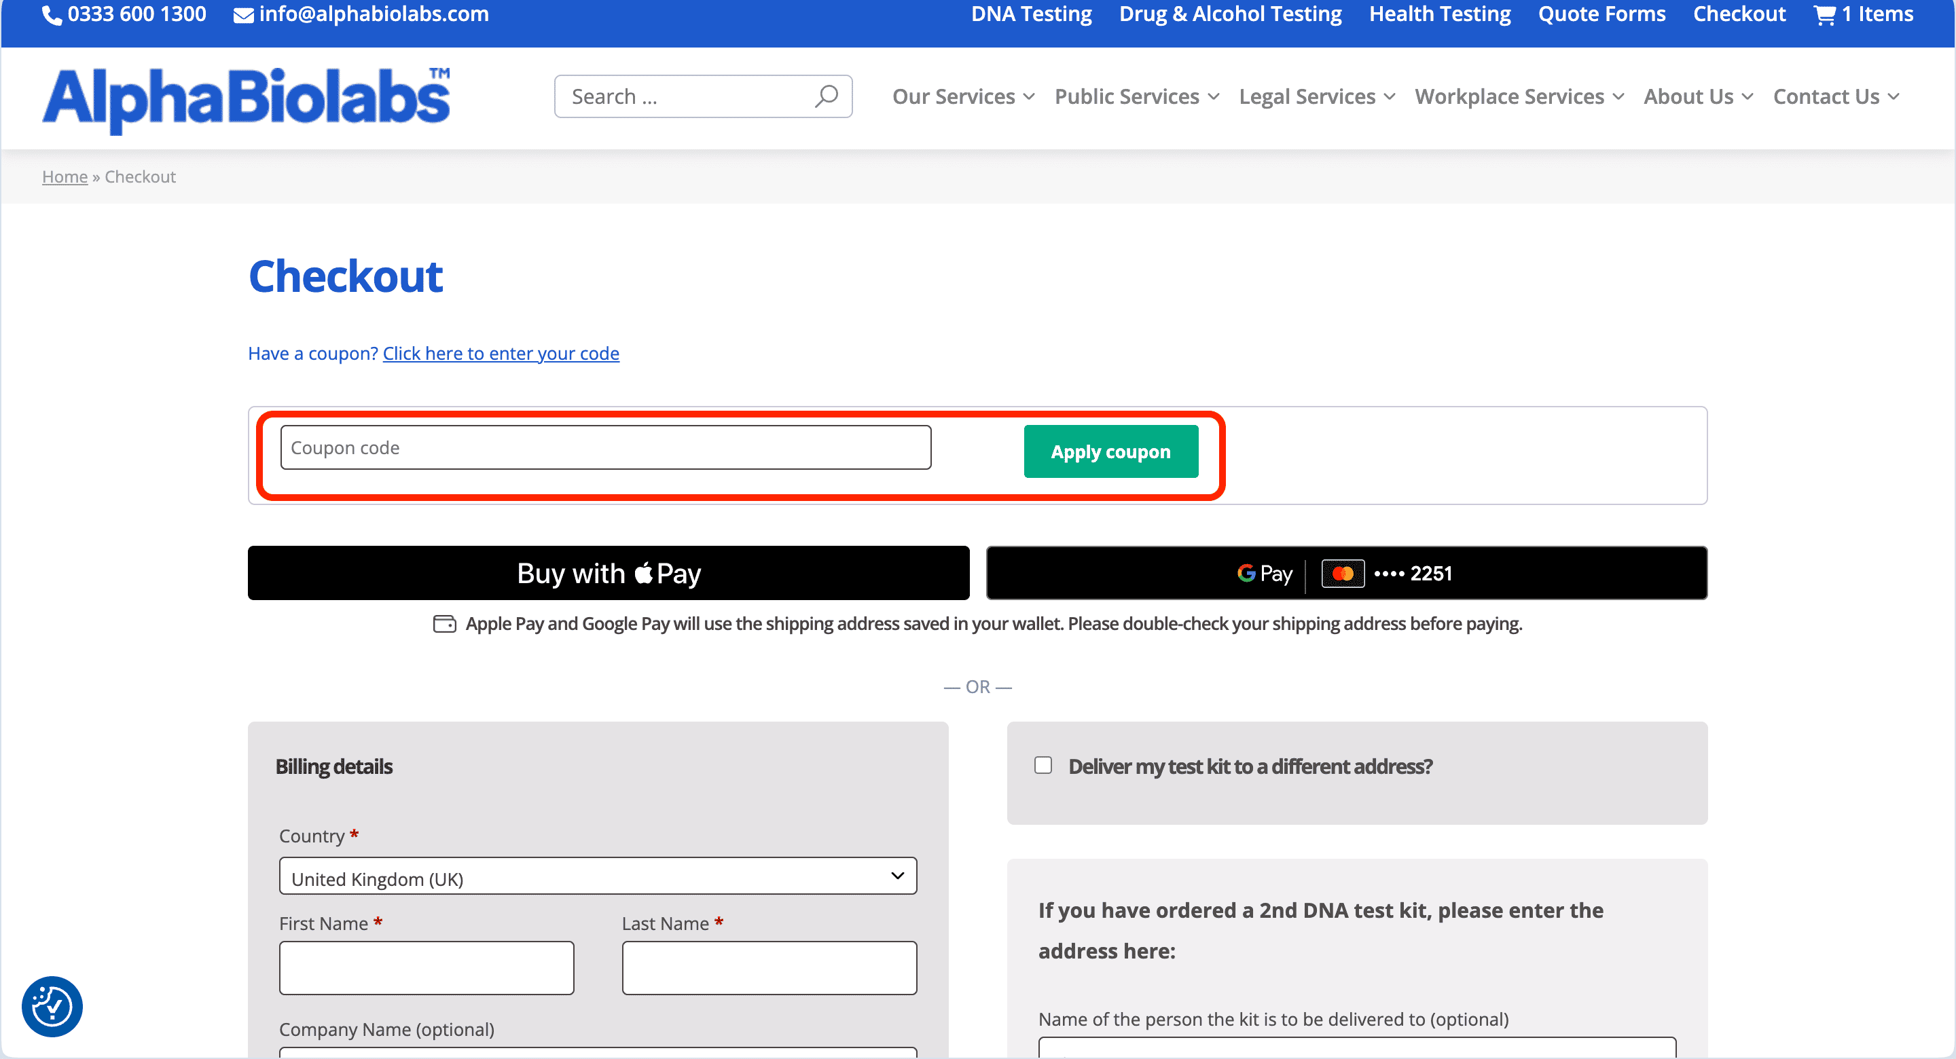Click the Checkout page heading
Screen dimensions: 1956x1059
(346, 276)
